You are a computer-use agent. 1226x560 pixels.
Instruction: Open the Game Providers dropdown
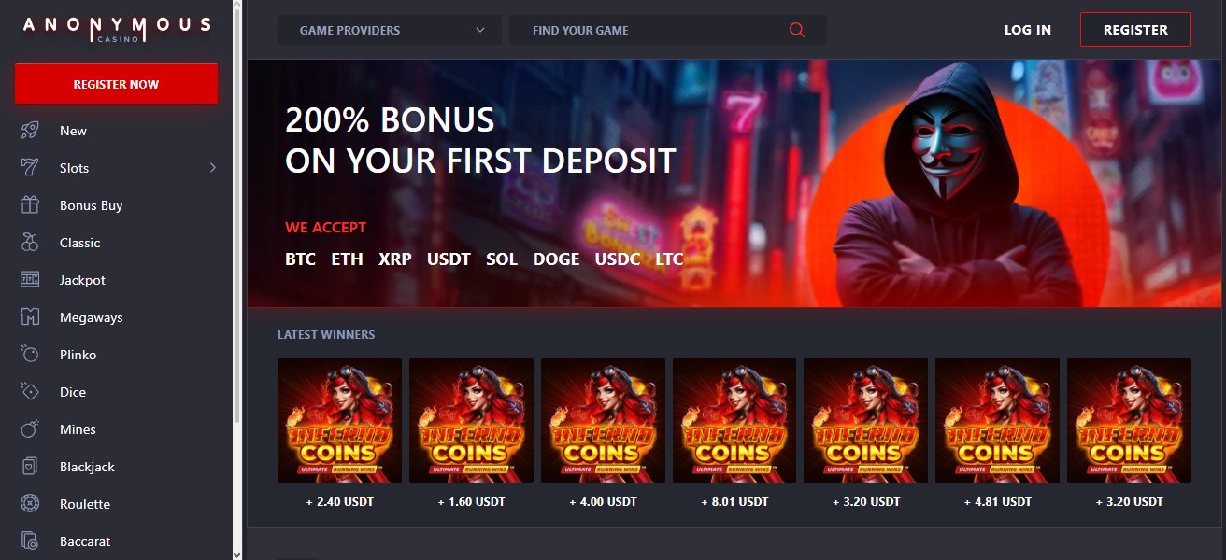point(390,30)
